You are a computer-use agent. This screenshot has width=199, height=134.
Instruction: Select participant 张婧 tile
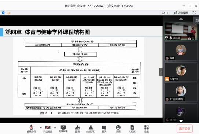click(181, 51)
